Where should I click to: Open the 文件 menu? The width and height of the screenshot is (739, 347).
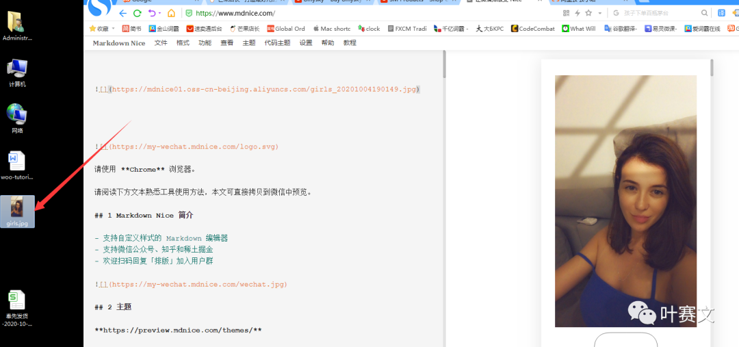click(x=161, y=43)
